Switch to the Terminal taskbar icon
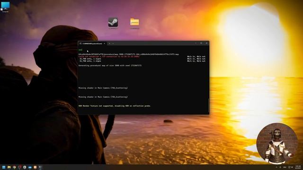Screen dimensions: 303x170 click(40, 167)
